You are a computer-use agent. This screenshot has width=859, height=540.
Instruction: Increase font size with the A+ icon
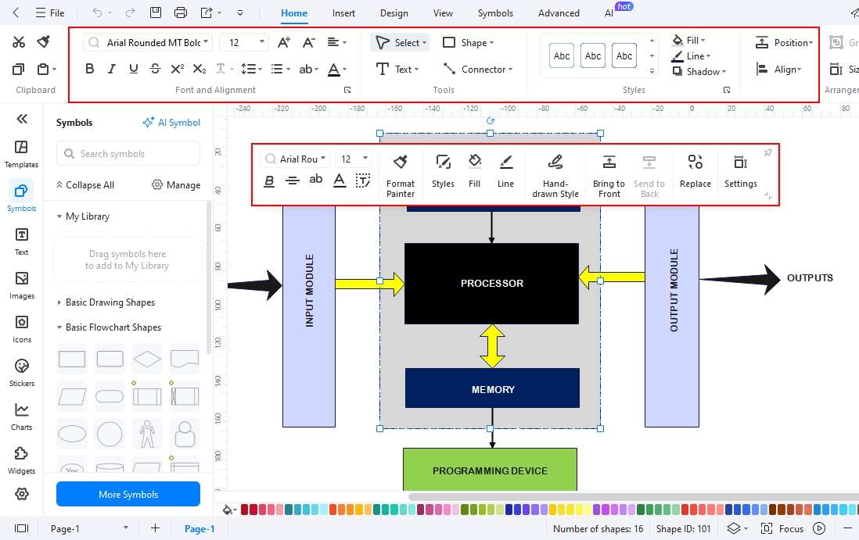click(283, 42)
